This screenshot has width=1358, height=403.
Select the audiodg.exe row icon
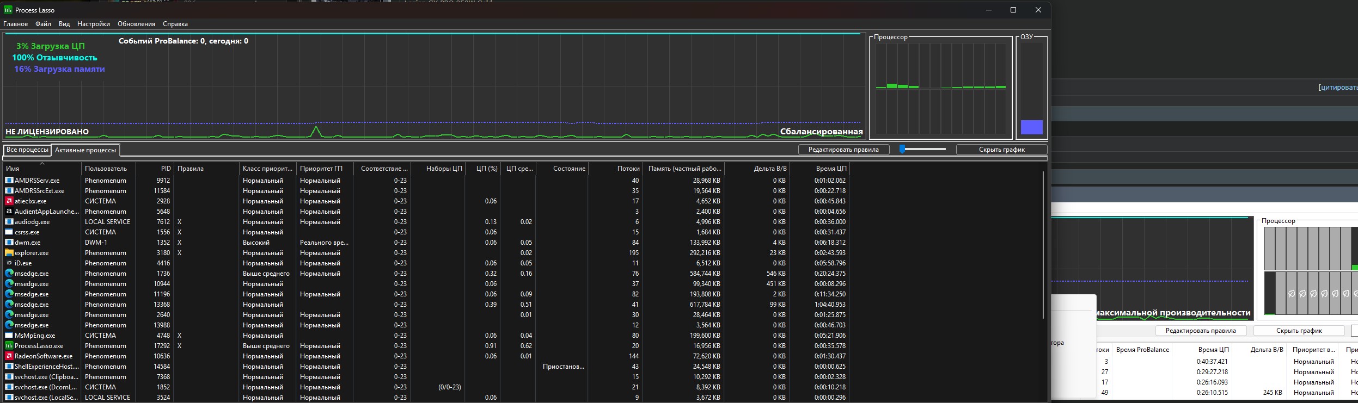tap(9, 222)
